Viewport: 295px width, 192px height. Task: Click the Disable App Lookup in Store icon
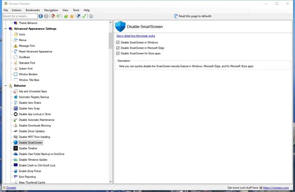coord(15,114)
